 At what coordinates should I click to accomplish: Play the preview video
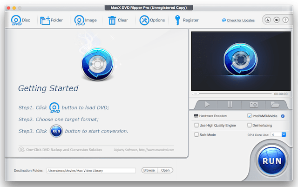point(207,104)
